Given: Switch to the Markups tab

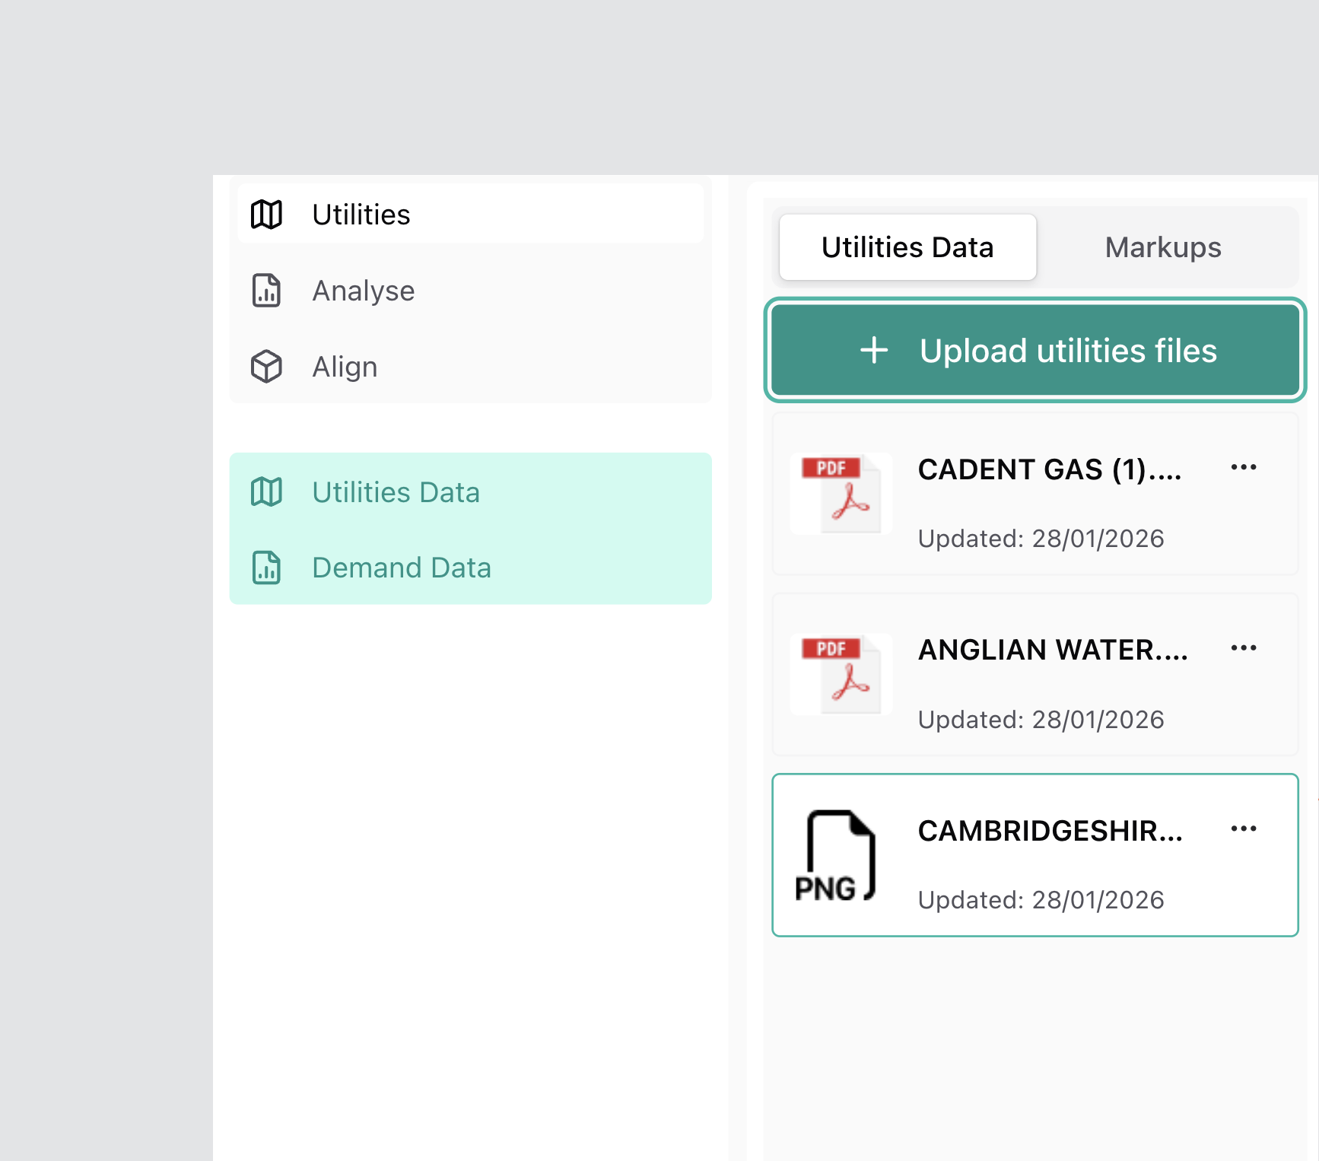Looking at the screenshot, I should pos(1162,248).
